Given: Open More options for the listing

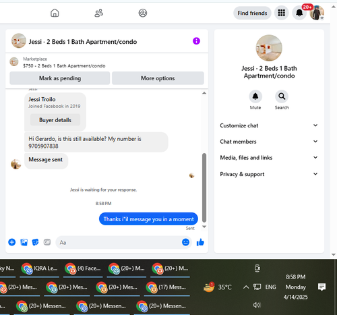Looking at the screenshot, I should (158, 78).
